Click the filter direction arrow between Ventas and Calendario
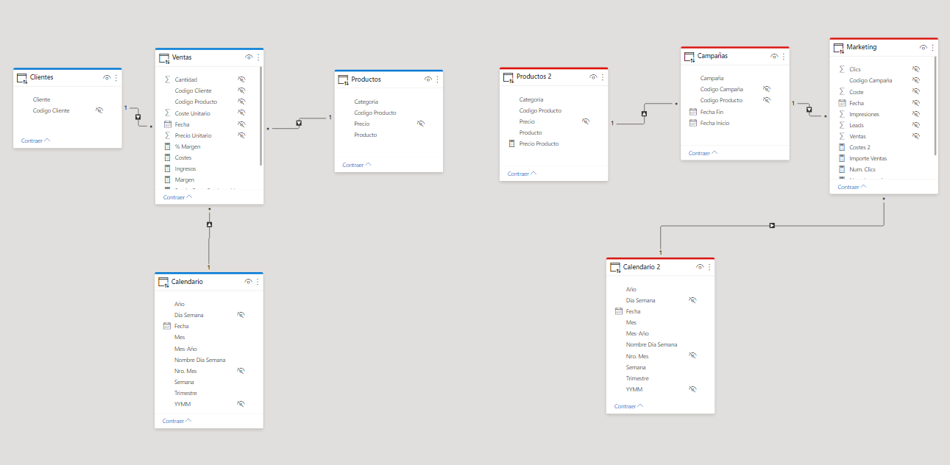 pos(209,224)
